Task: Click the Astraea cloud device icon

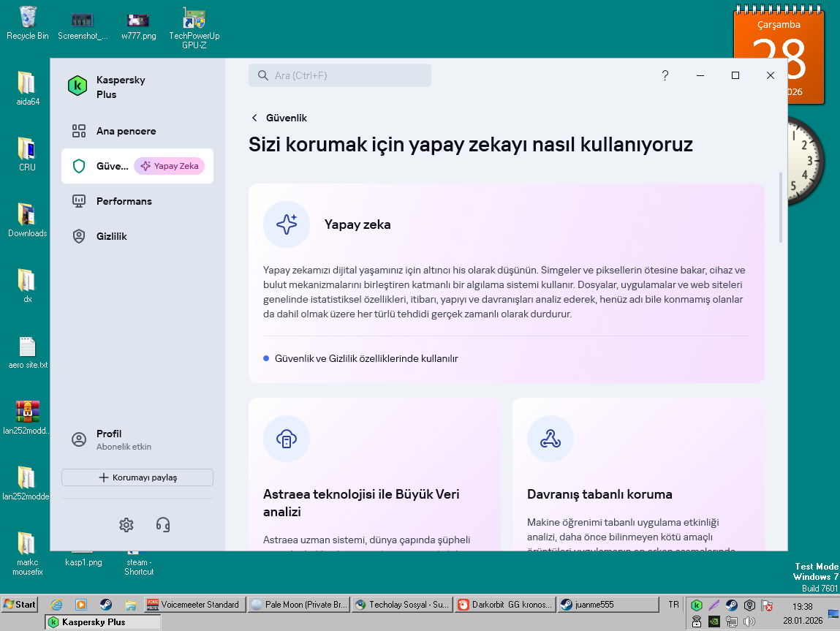Action: 287,439
